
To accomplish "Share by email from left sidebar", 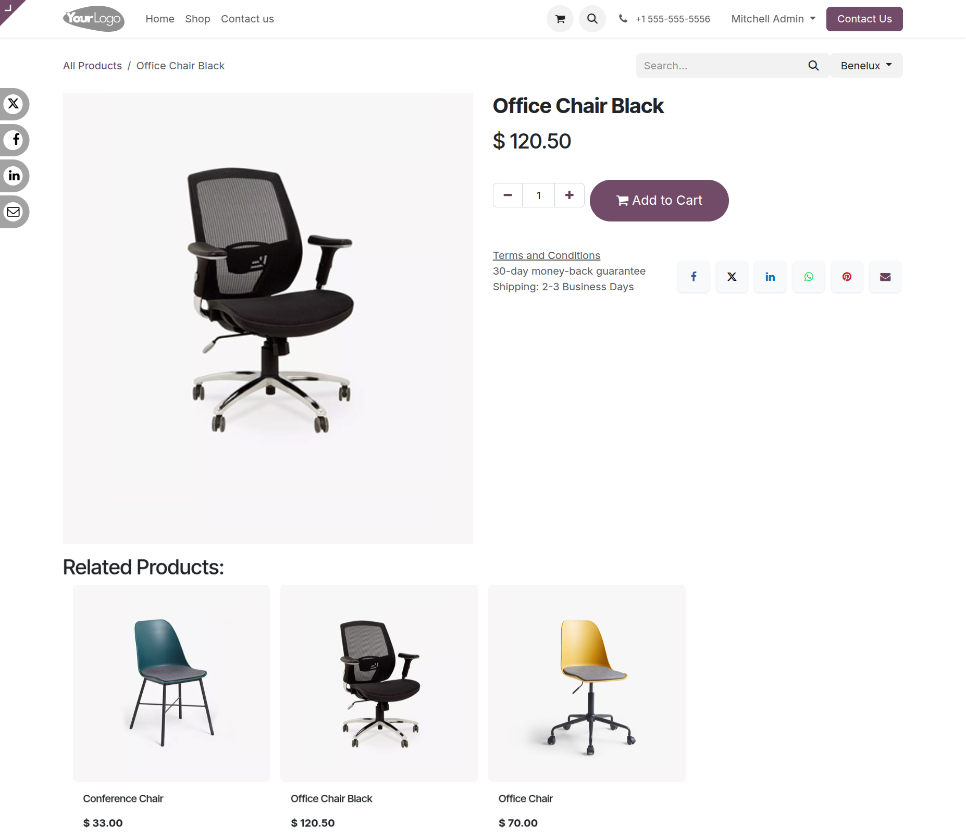I will click(14, 212).
